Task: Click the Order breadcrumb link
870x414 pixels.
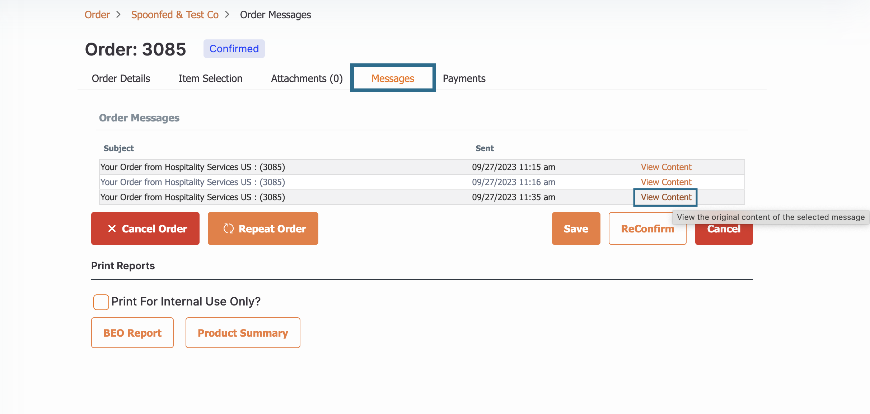Action: (x=97, y=15)
